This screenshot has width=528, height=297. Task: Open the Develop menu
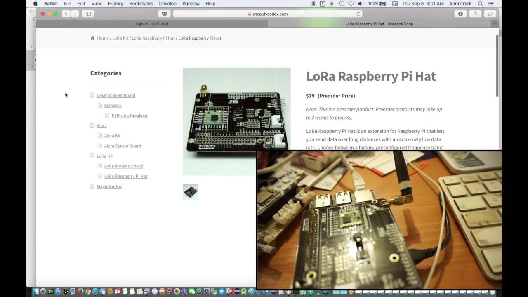click(167, 4)
